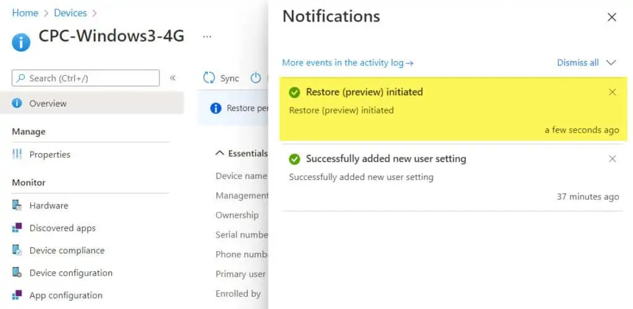Click the 'a few seconds ago' timestamp

[x=582, y=130]
